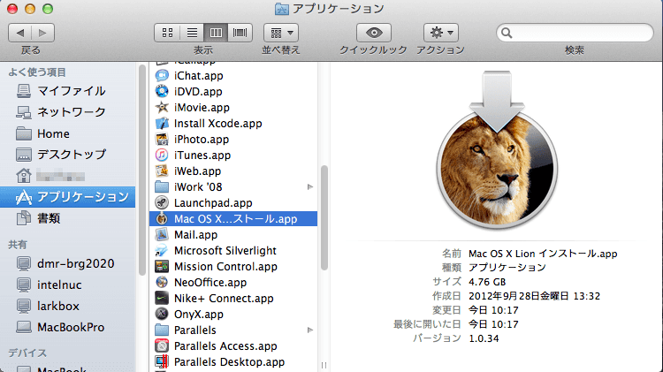The height and width of the screenshot is (372, 663).
Task: Click the search field
Action: point(575,33)
